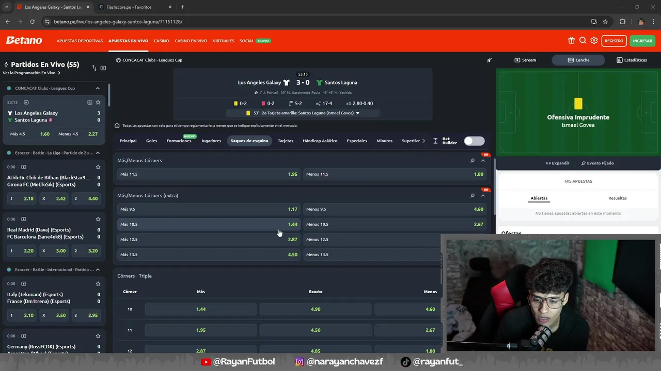Click the REGISTRO button

pyautogui.click(x=614, y=41)
